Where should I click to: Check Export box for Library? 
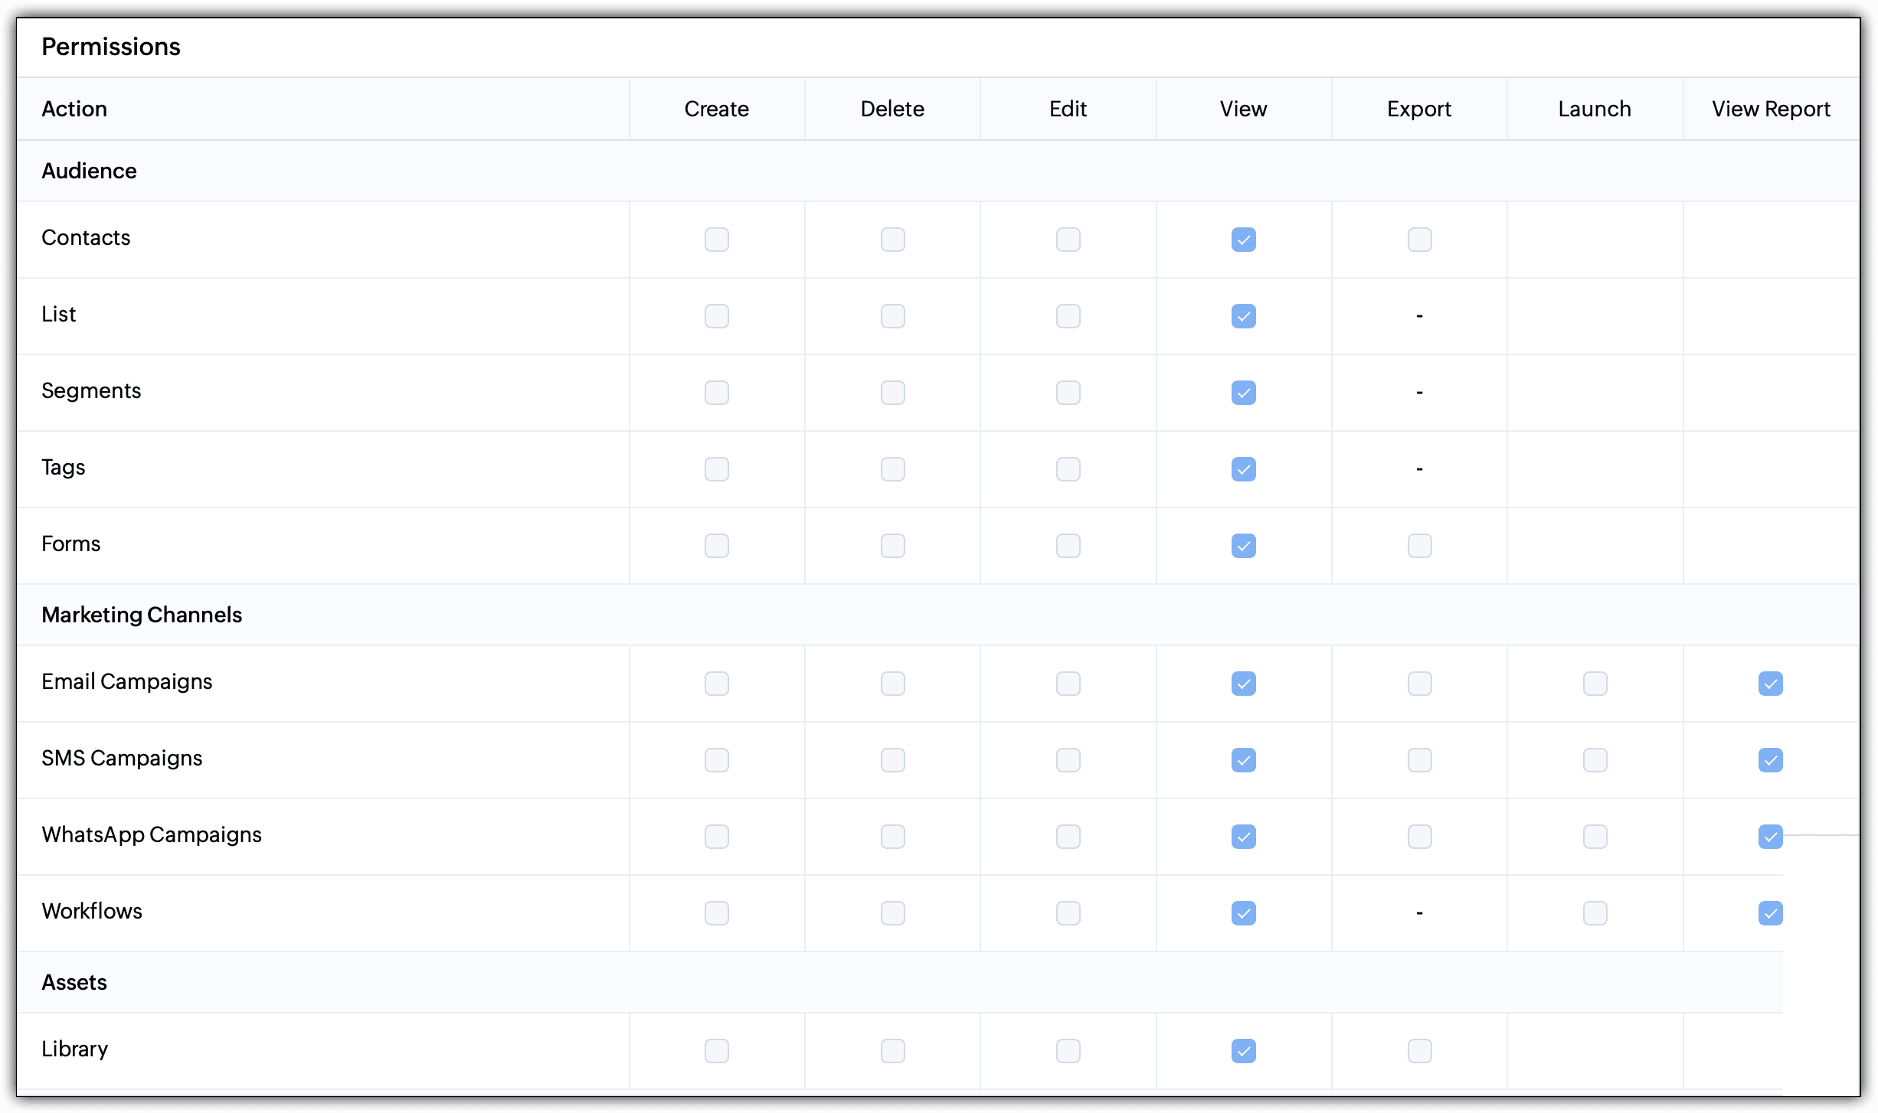coord(1419,1051)
